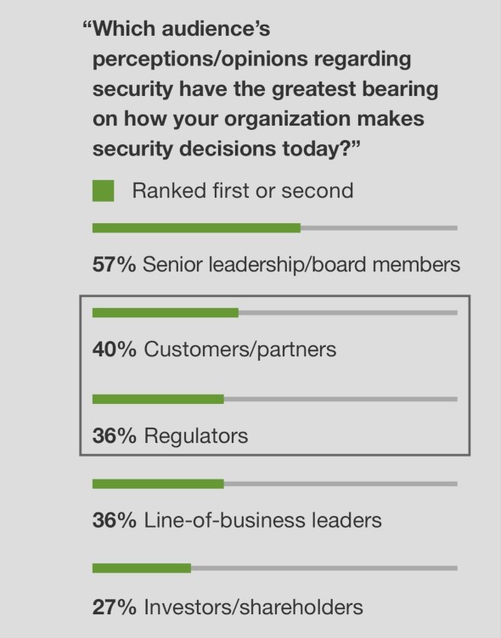This screenshot has height=638, width=501.
Task: Click the Line-of-business leaders green bar
Action: point(158,484)
